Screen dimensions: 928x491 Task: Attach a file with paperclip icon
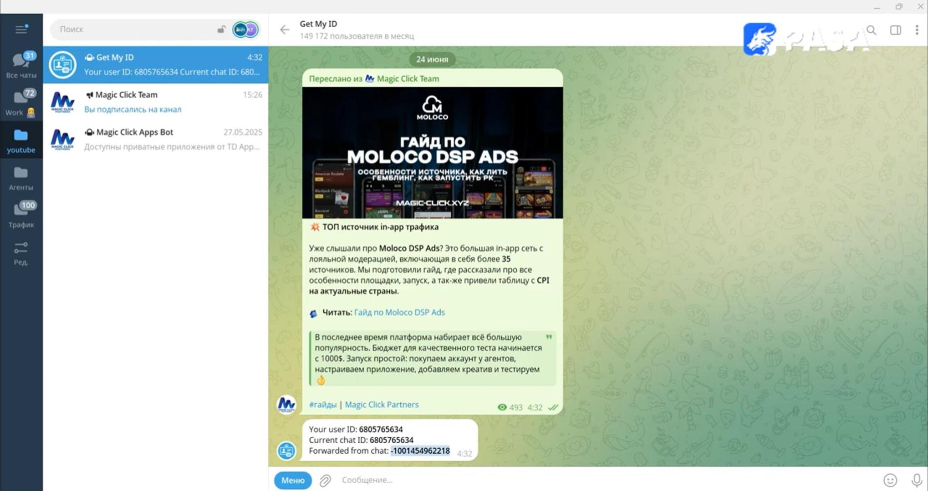click(x=325, y=481)
